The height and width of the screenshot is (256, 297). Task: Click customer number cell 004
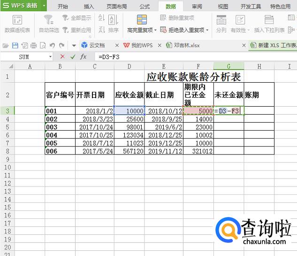coord(60,135)
